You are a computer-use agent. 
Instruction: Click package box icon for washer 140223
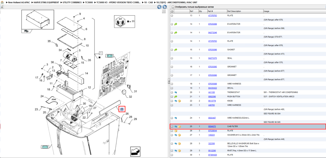tap(179, 135)
